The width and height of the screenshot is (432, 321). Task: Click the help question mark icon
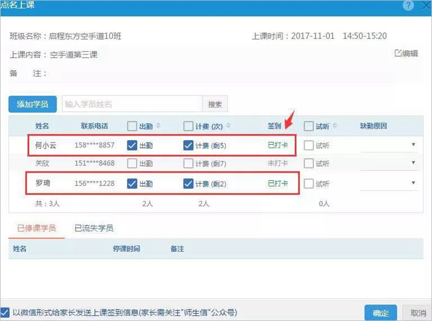click(409, 5)
